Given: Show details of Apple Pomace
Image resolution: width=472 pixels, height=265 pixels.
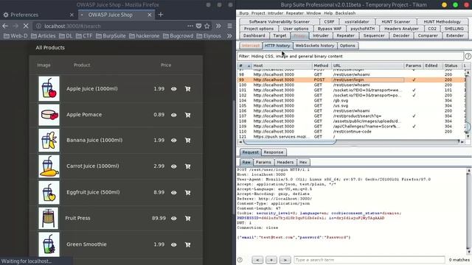Looking at the screenshot, I should tap(174, 115).
